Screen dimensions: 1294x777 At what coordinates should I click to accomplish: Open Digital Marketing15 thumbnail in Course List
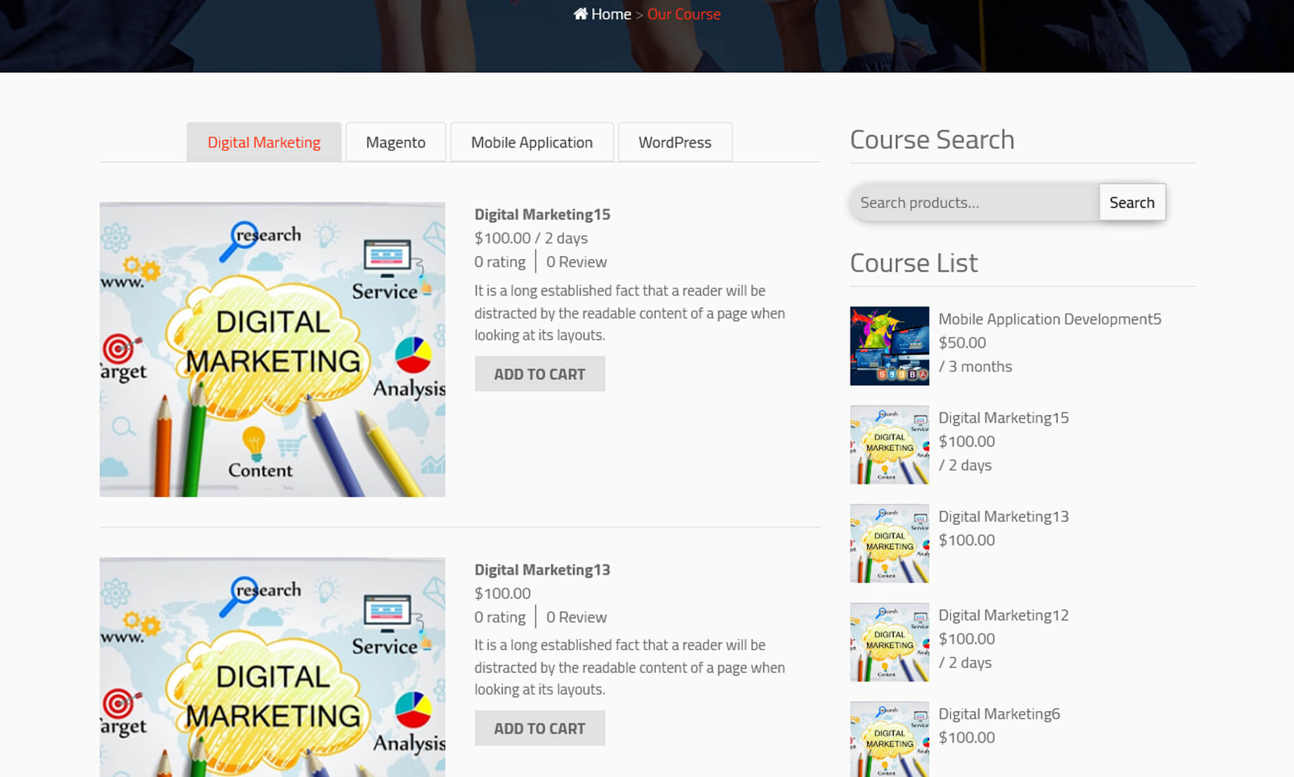(890, 445)
